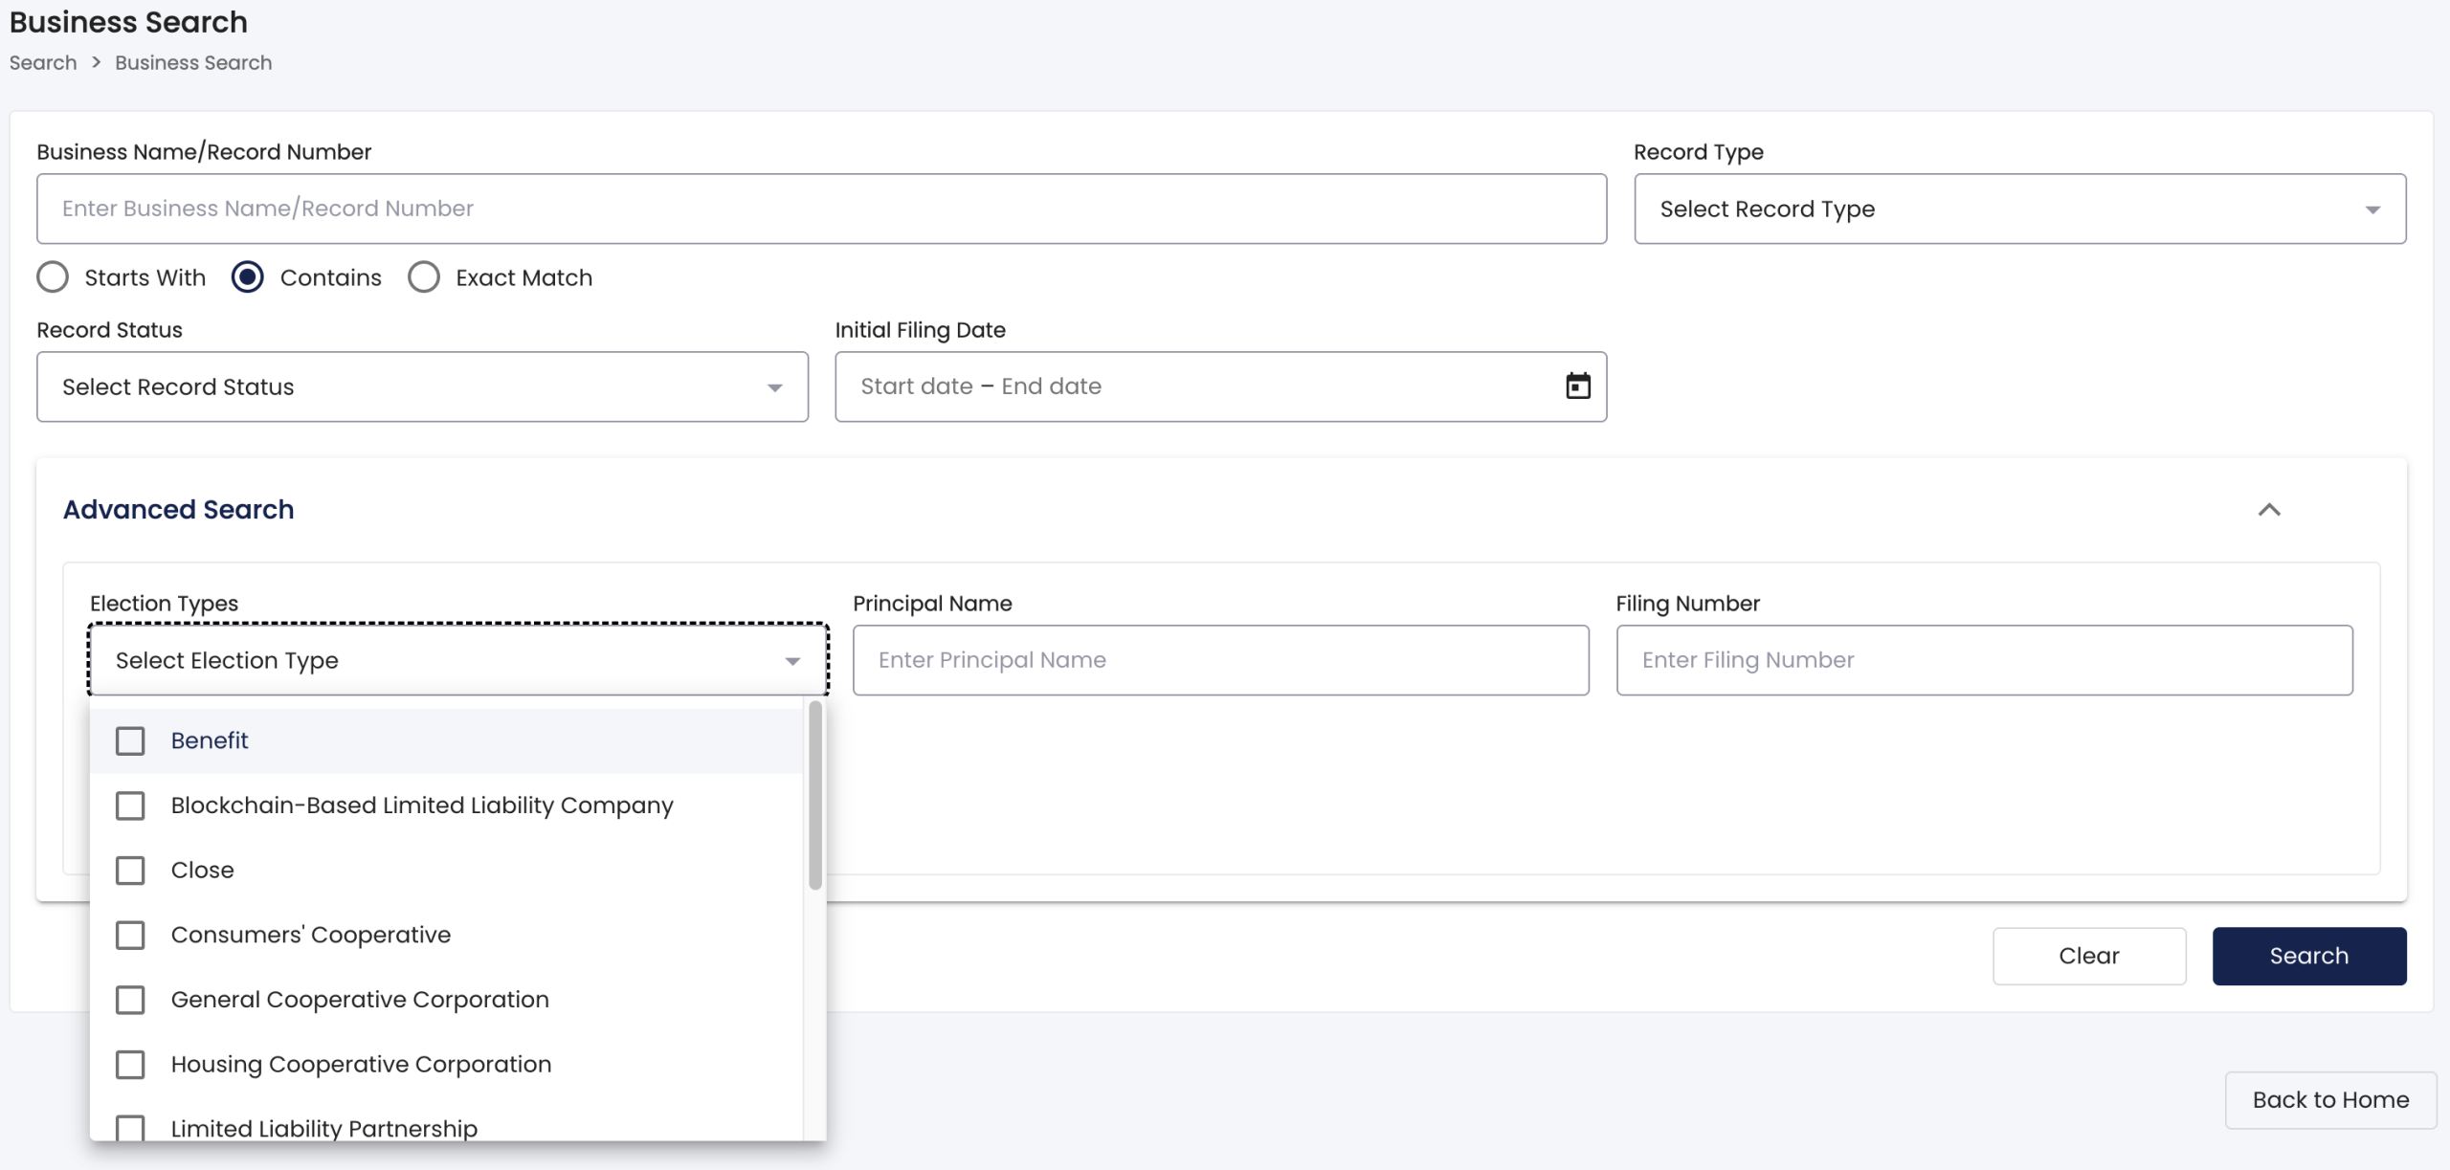Toggle the Select Election Type dropdown
2450x1170 pixels.
tap(457, 660)
